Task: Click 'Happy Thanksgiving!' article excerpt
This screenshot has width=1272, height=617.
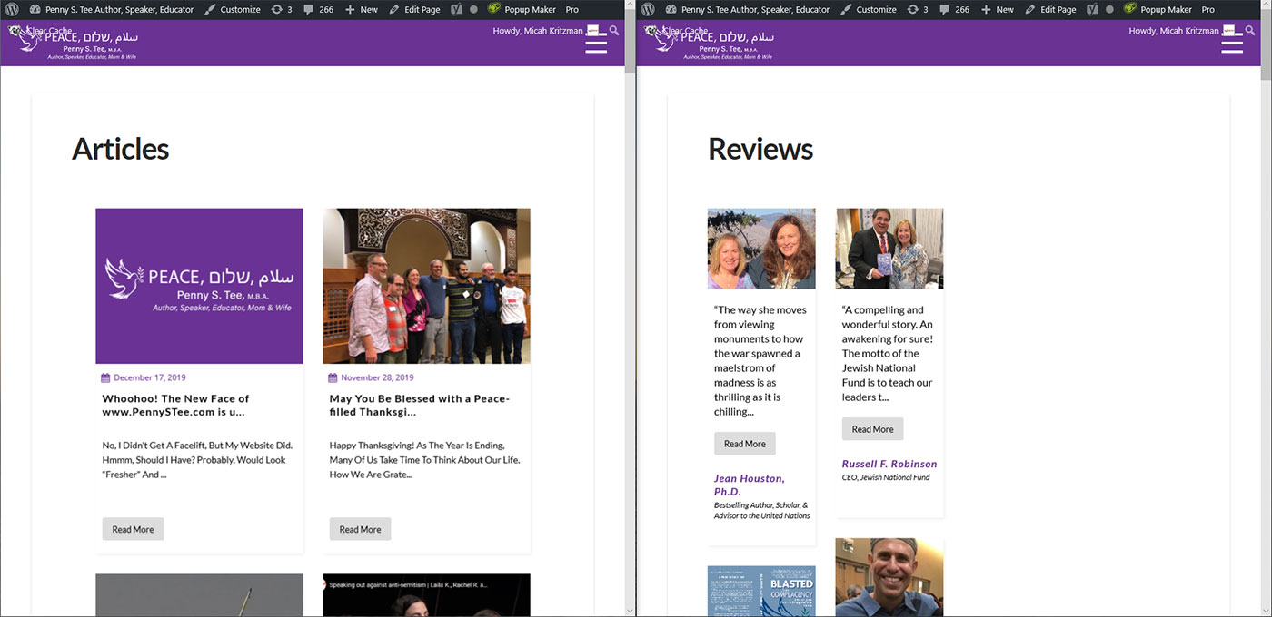Action: coord(424,460)
